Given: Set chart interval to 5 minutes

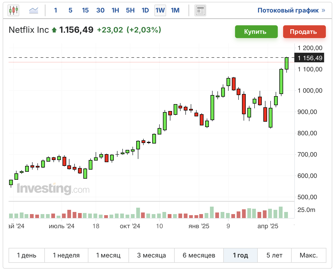Looking at the screenshot, I should click(71, 10).
